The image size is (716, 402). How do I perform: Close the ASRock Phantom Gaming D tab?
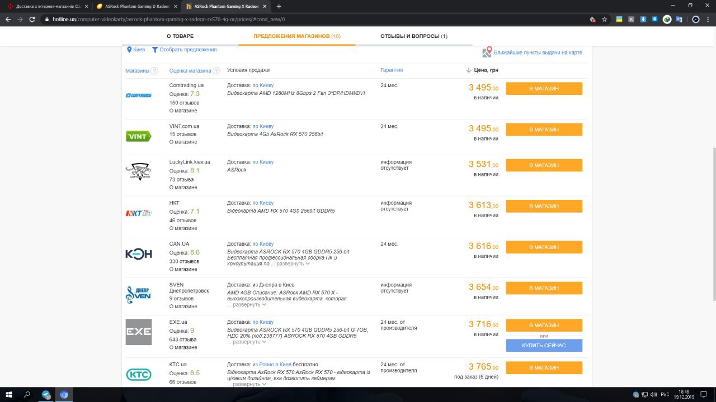pos(176,6)
